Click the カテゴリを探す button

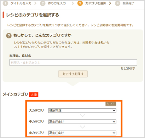(73, 74)
